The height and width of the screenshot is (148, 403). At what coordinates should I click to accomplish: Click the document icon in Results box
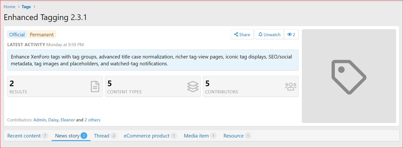pos(95,87)
